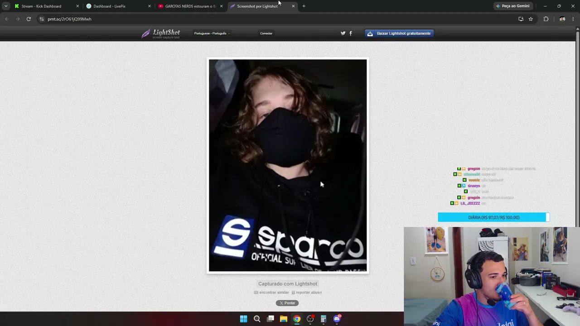Click the site info icon in address bar

[41, 19]
